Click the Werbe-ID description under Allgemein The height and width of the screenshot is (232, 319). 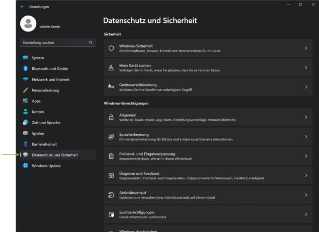[x=177, y=120]
